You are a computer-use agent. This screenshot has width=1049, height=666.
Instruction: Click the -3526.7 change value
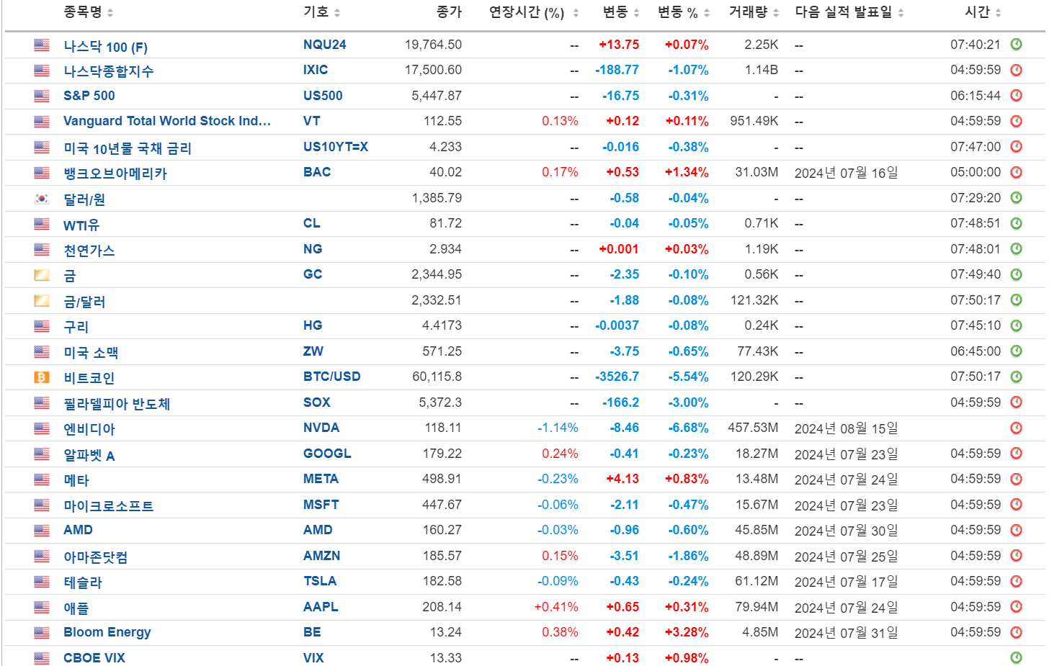617,377
